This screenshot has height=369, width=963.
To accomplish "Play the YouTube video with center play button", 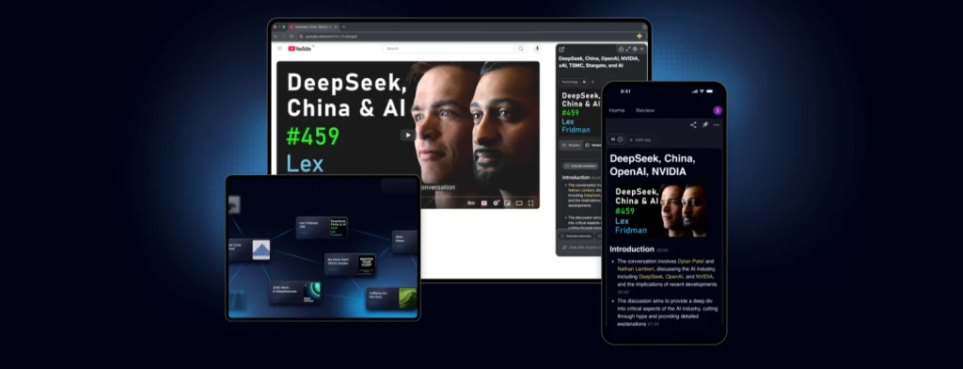I will click(x=407, y=135).
